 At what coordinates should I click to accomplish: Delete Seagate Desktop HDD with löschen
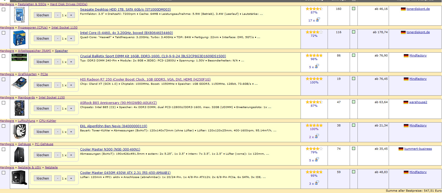coord(43,15)
